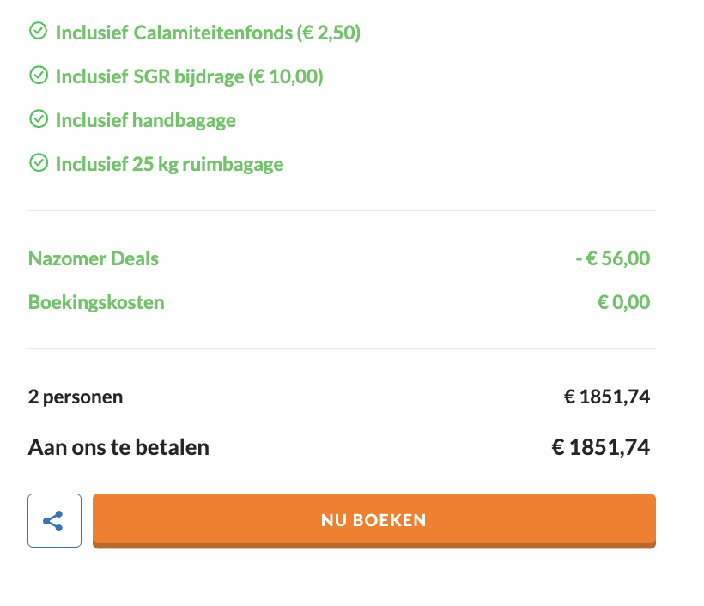704x606 pixels.
Task: Click the € 0,00 booking fee amount
Action: click(x=623, y=302)
